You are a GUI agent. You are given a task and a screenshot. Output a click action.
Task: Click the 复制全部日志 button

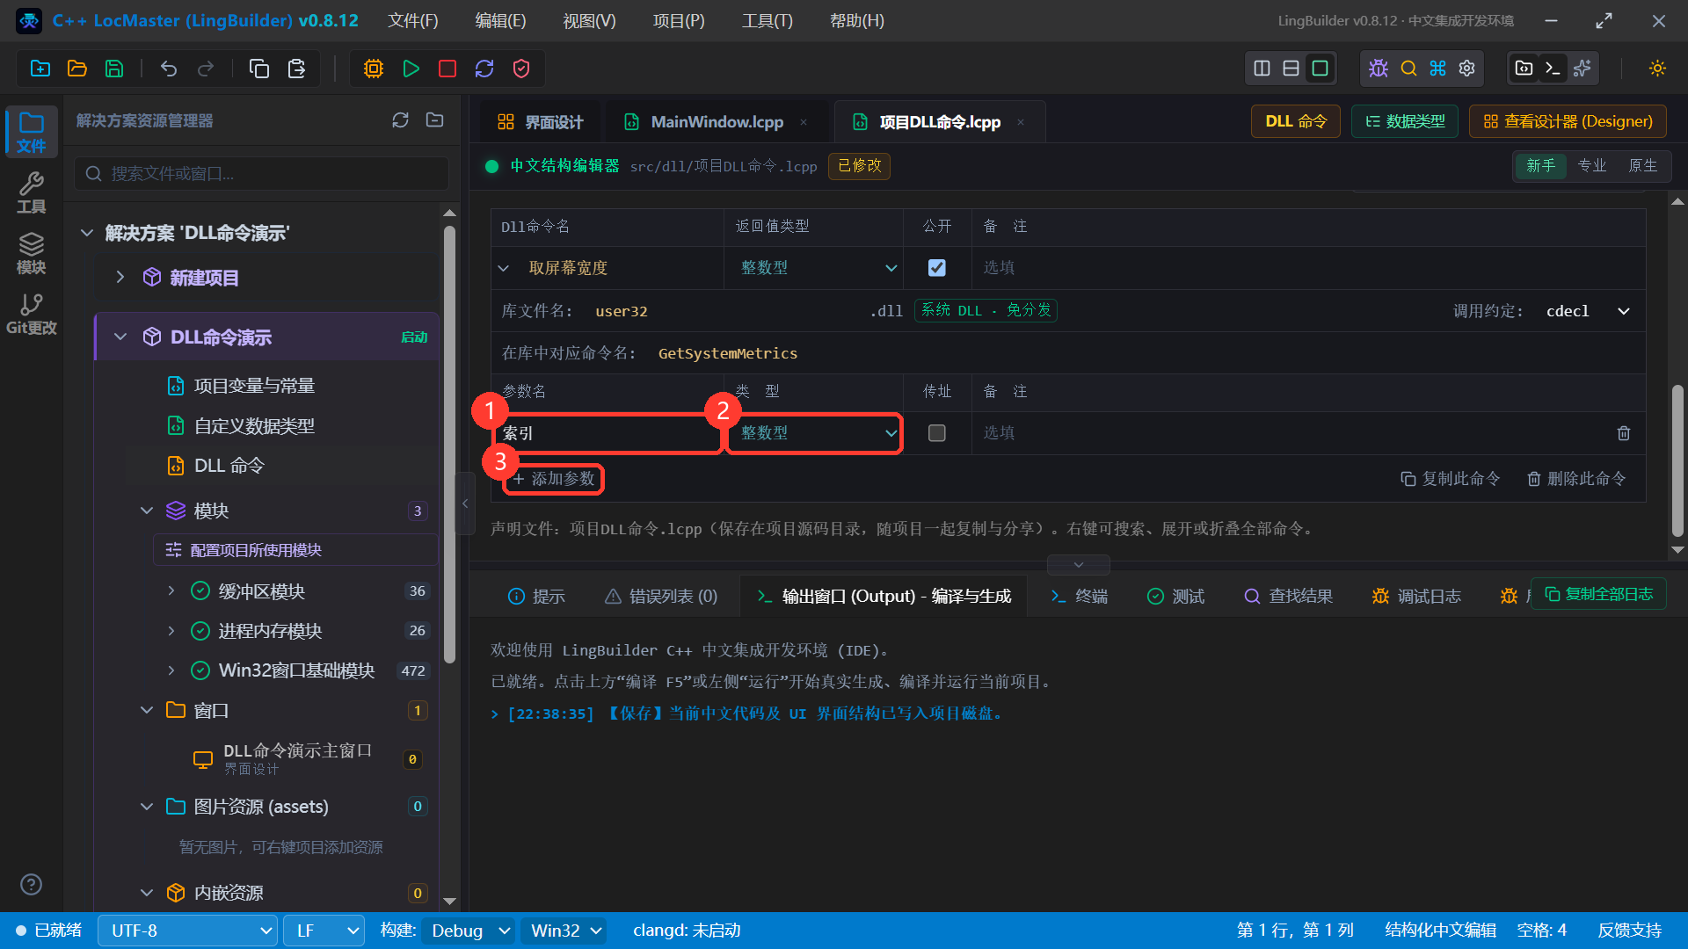coord(1598,595)
